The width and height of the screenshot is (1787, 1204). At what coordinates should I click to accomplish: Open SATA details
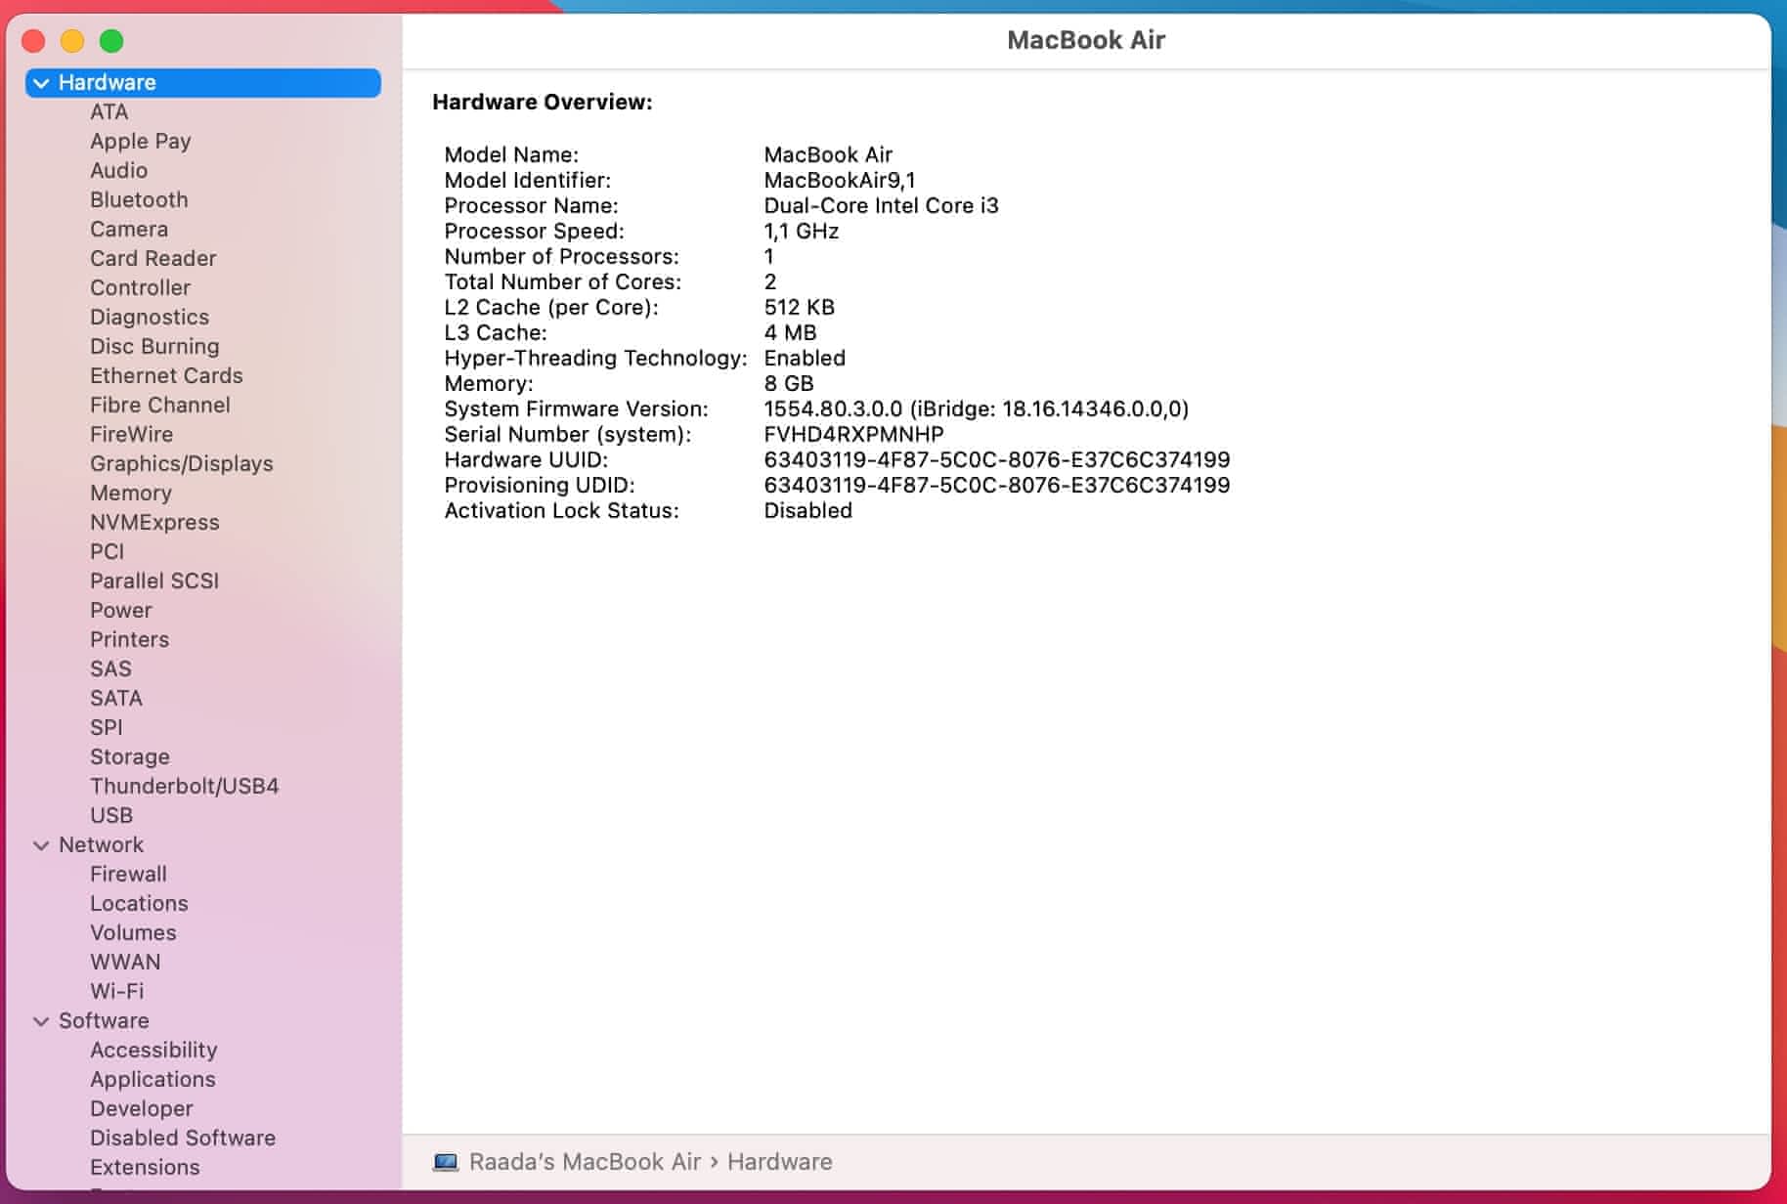116,699
